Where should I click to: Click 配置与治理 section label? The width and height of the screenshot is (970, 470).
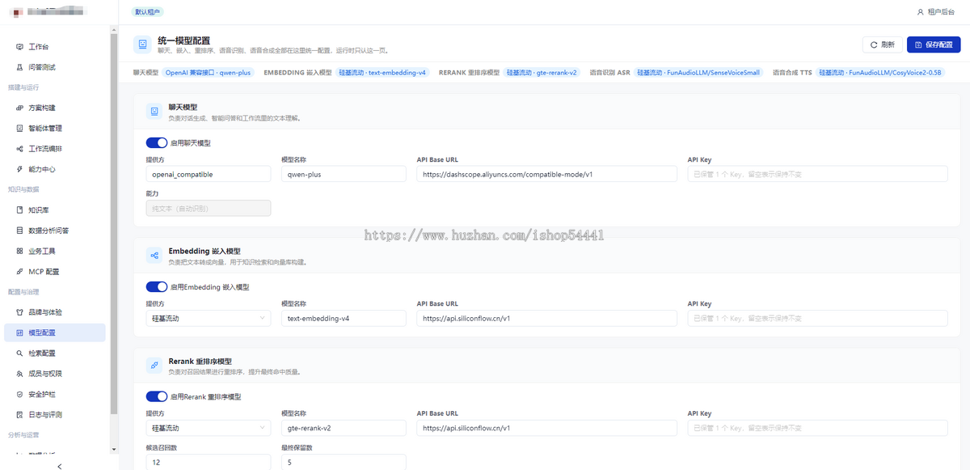(23, 291)
